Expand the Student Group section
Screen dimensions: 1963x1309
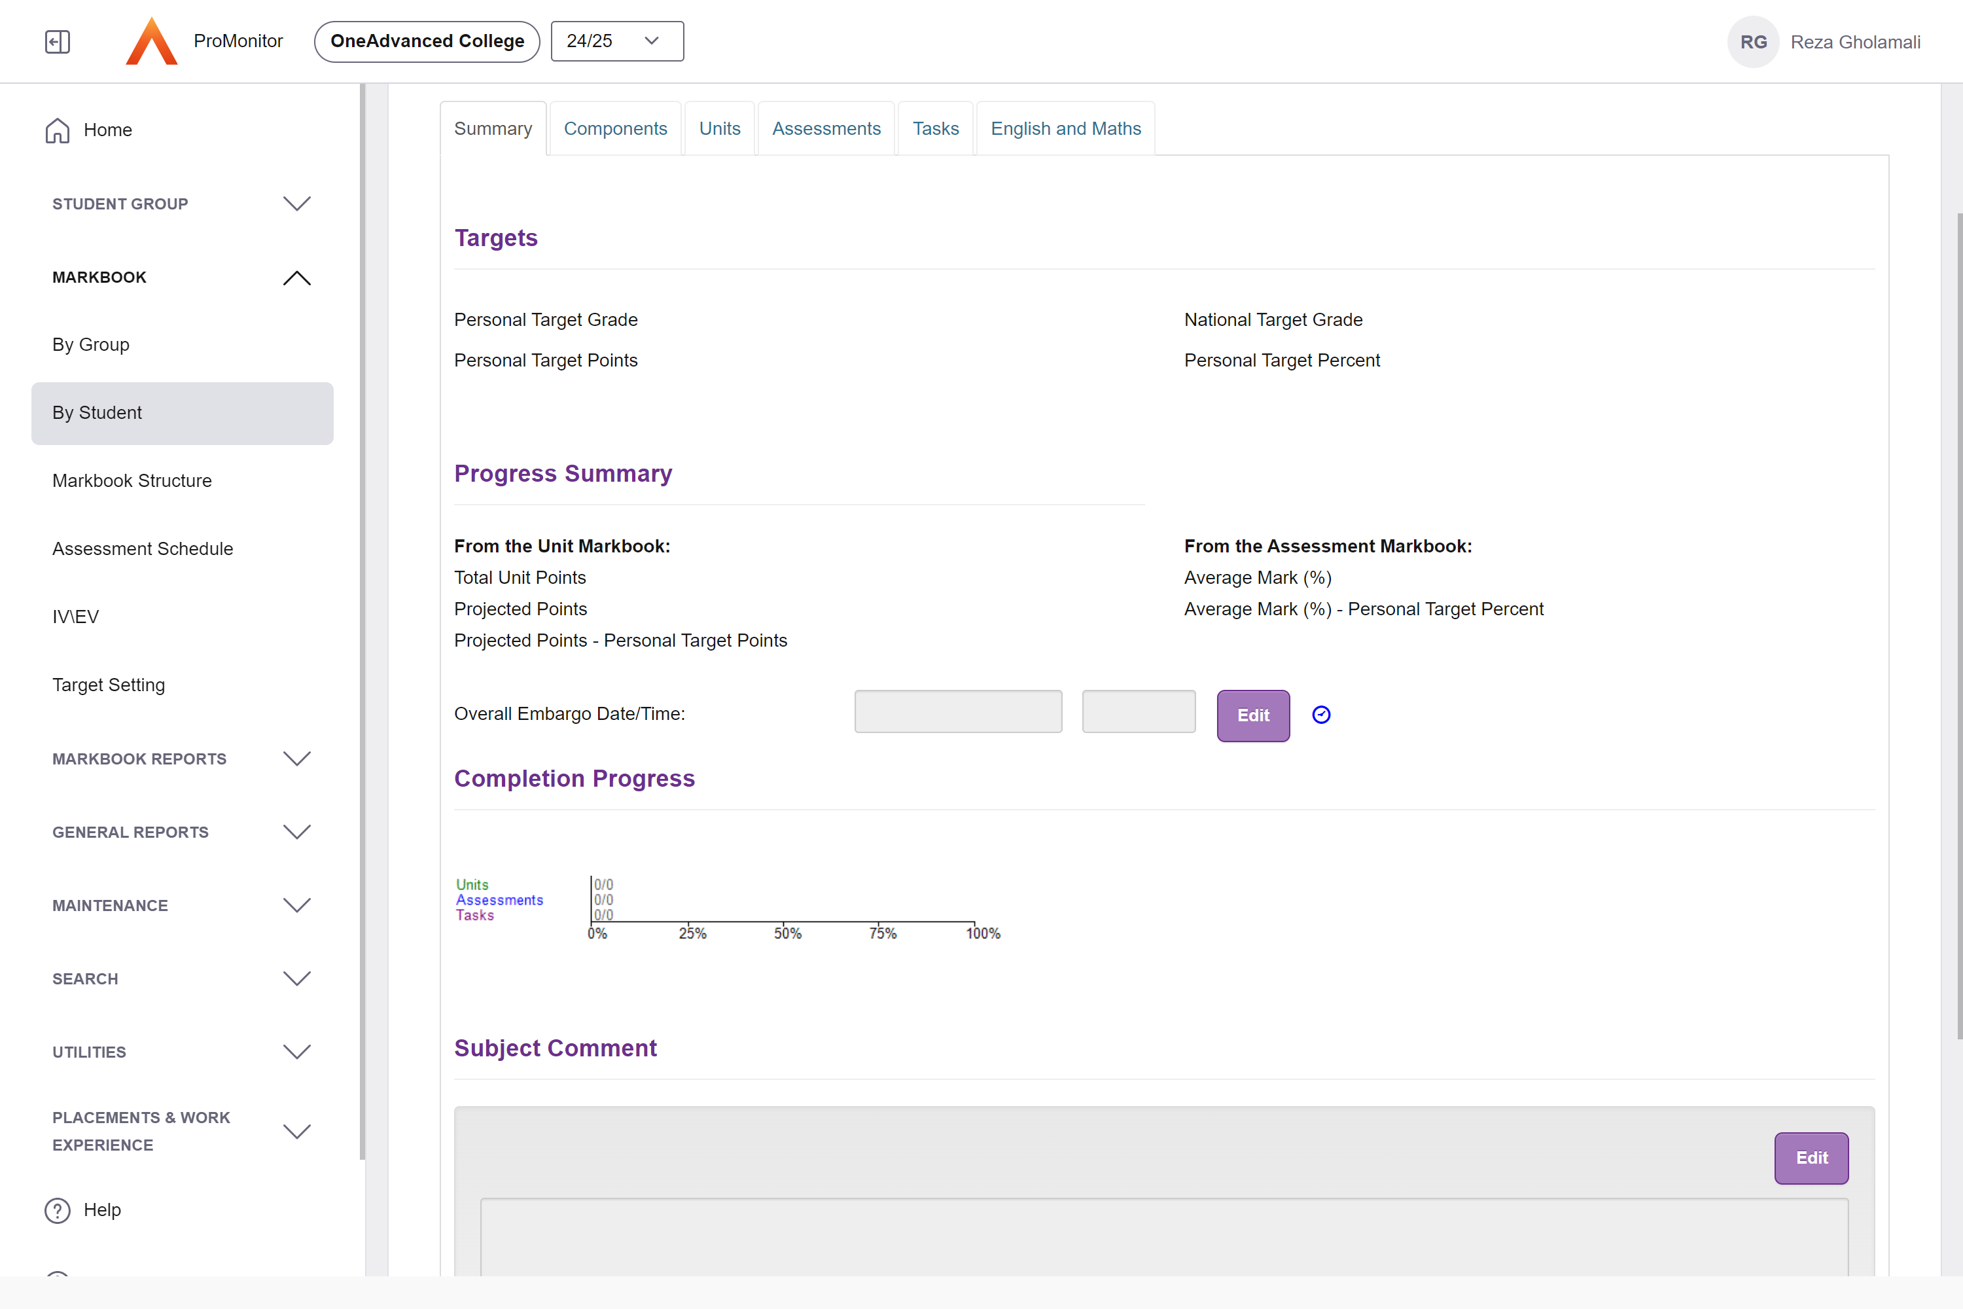tap(296, 204)
